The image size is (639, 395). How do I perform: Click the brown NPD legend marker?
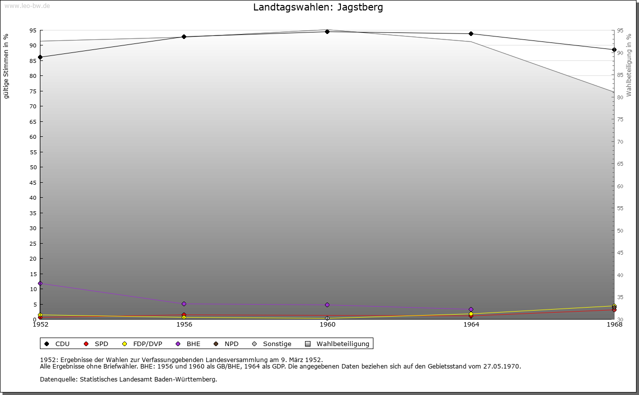coord(216,344)
